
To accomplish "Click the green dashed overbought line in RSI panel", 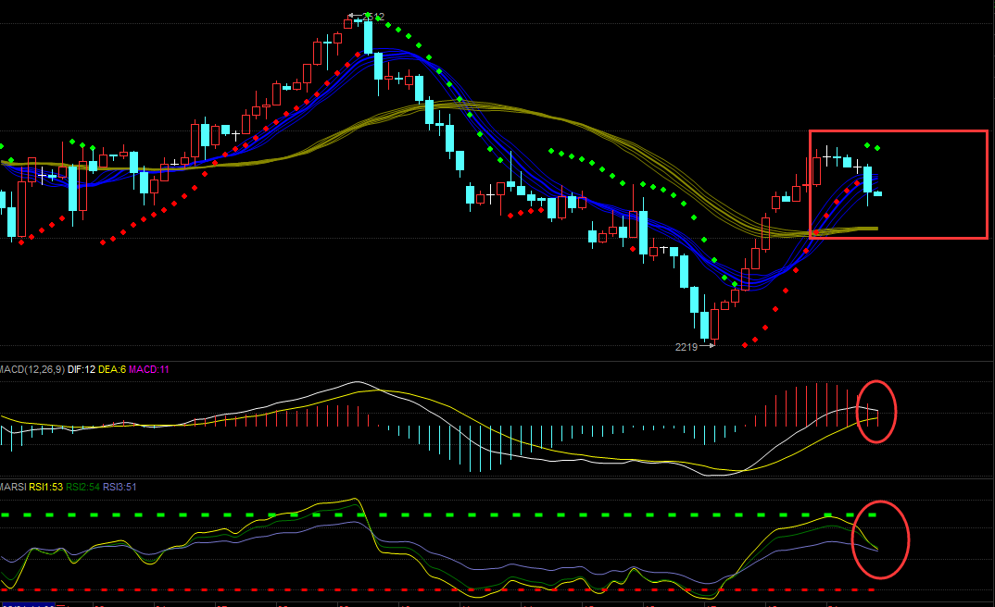I will pyautogui.click(x=463, y=514).
